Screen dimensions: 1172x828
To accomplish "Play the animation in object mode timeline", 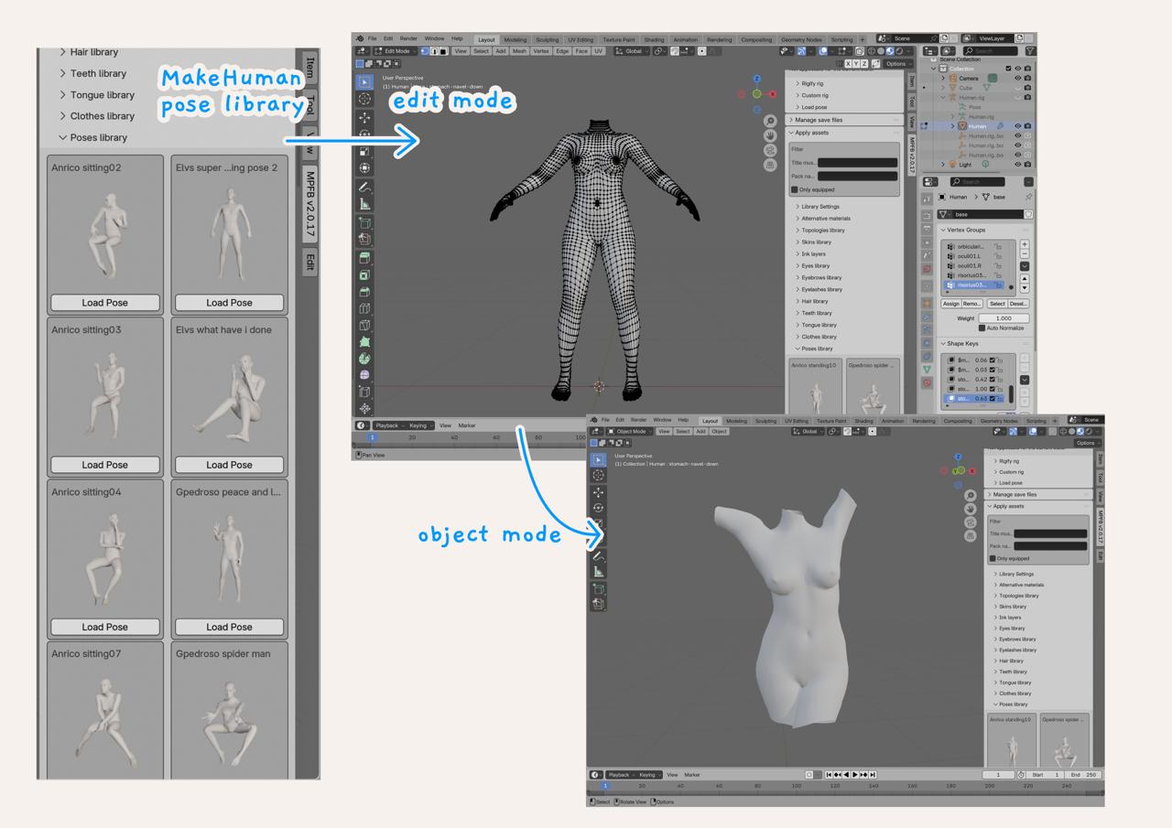I will tap(855, 775).
